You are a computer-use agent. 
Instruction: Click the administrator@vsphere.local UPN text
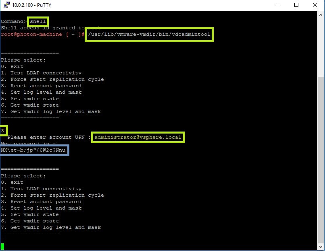[138, 138]
